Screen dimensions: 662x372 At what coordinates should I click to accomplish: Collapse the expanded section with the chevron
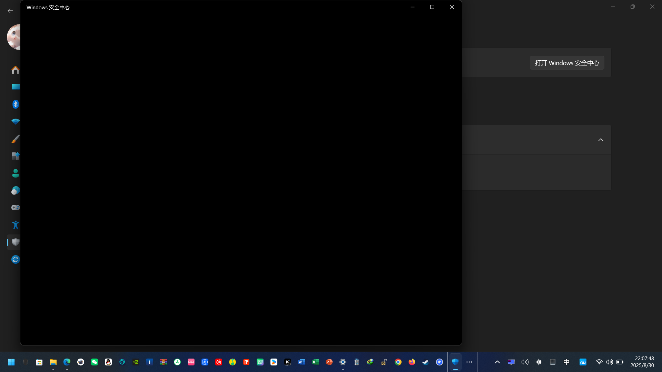[x=601, y=140]
